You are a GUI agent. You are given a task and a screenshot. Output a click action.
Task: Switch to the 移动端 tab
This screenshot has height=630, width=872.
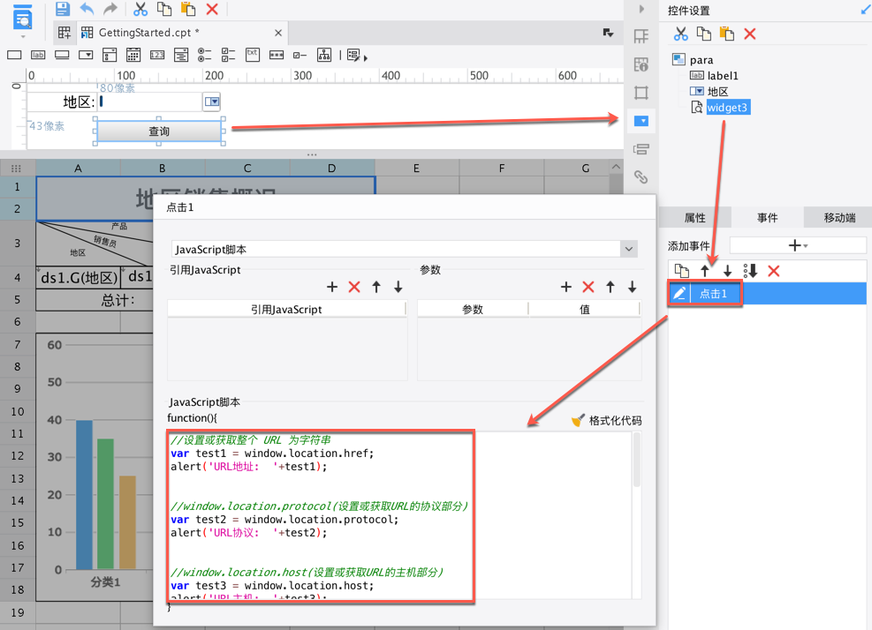pos(838,218)
